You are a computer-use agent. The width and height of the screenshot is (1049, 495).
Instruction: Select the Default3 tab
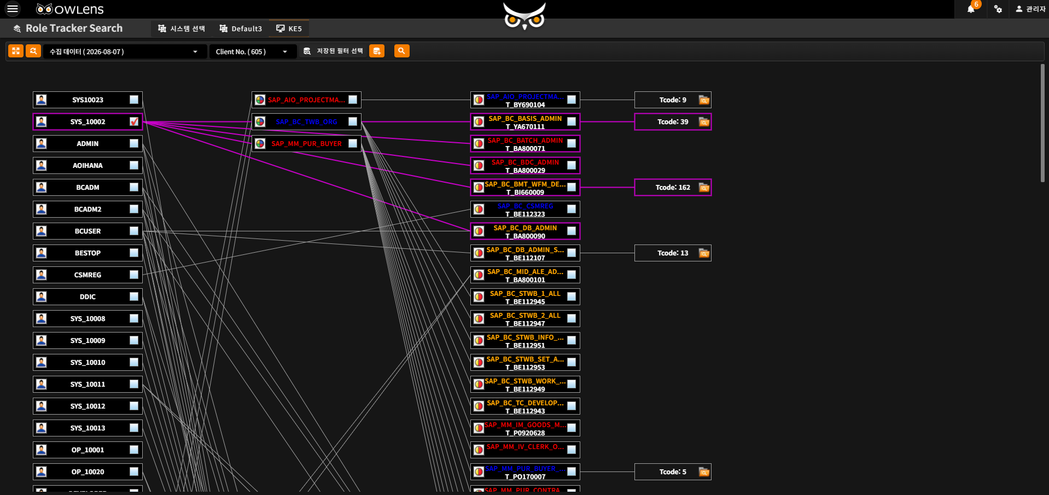point(241,28)
